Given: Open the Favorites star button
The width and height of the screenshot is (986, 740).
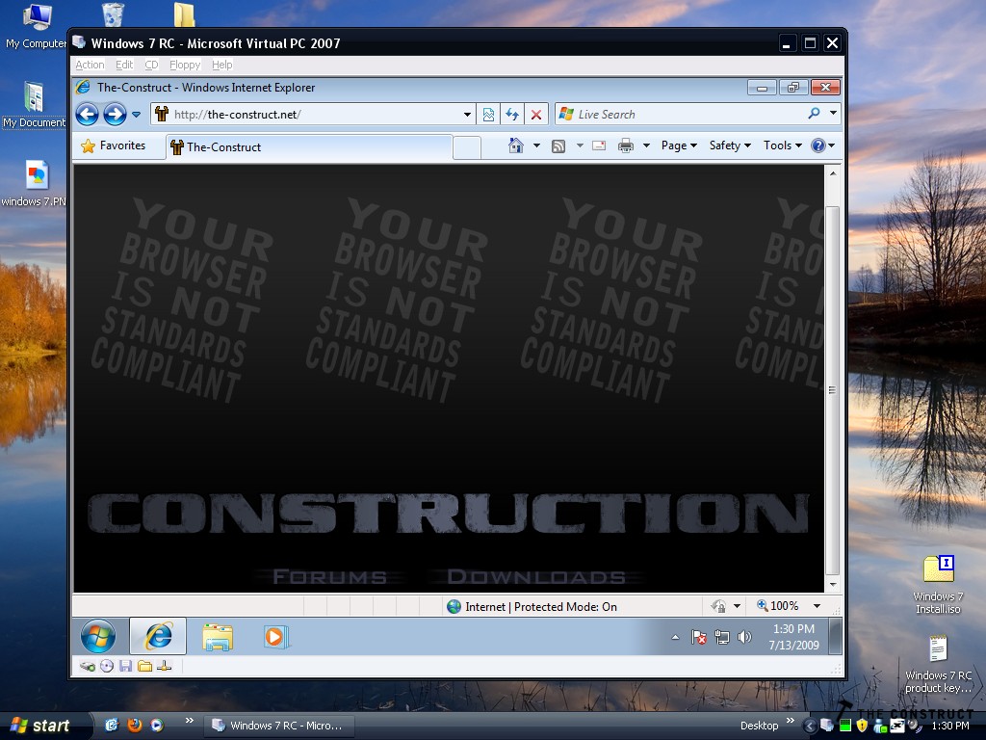Looking at the screenshot, I should click(x=114, y=146).
